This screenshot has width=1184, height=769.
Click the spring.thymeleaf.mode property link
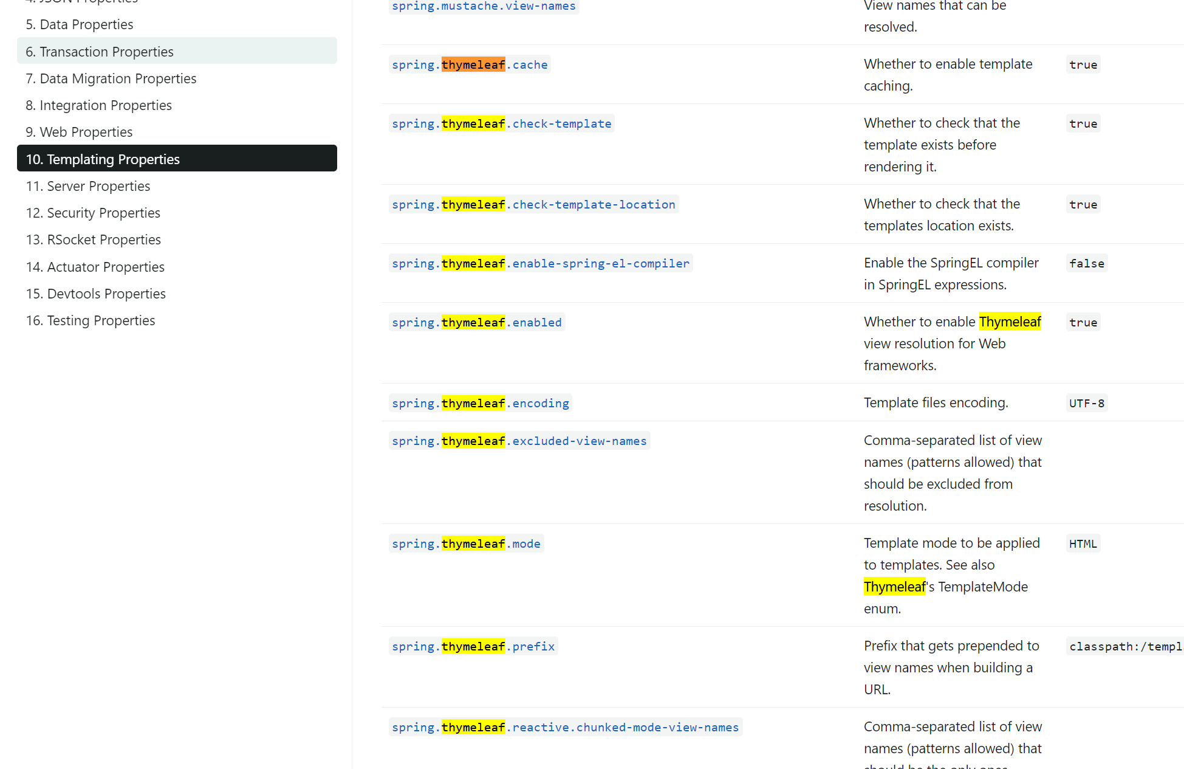point(466,543)
